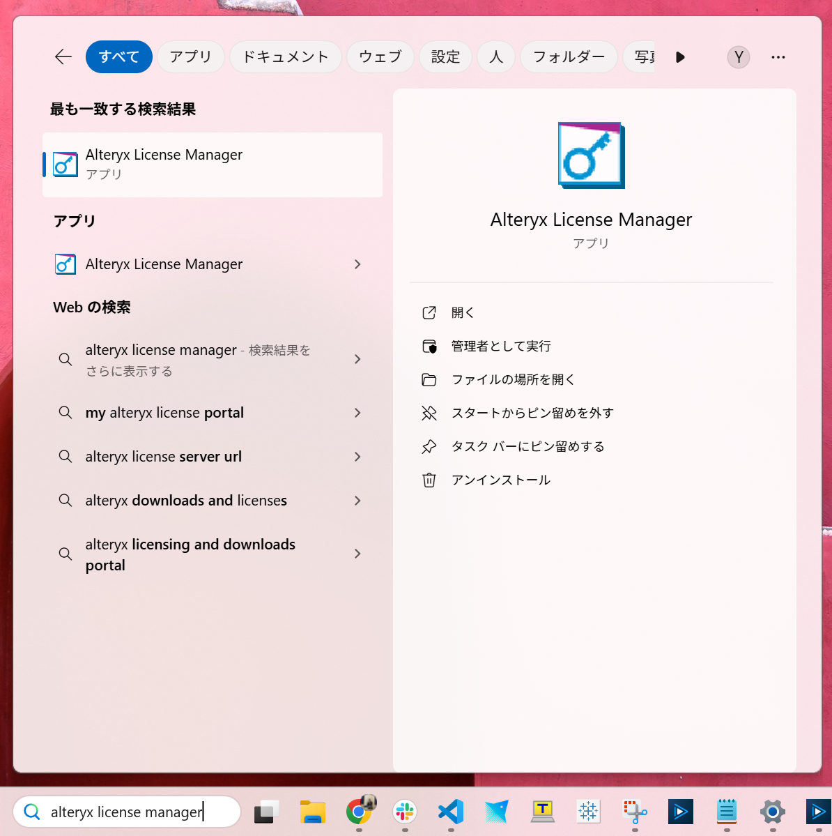Image resolution: width=832 pixels, height=836 pixels.
Task: Open Google Chrome from the taskbar
Action: (x=360, y=811)
